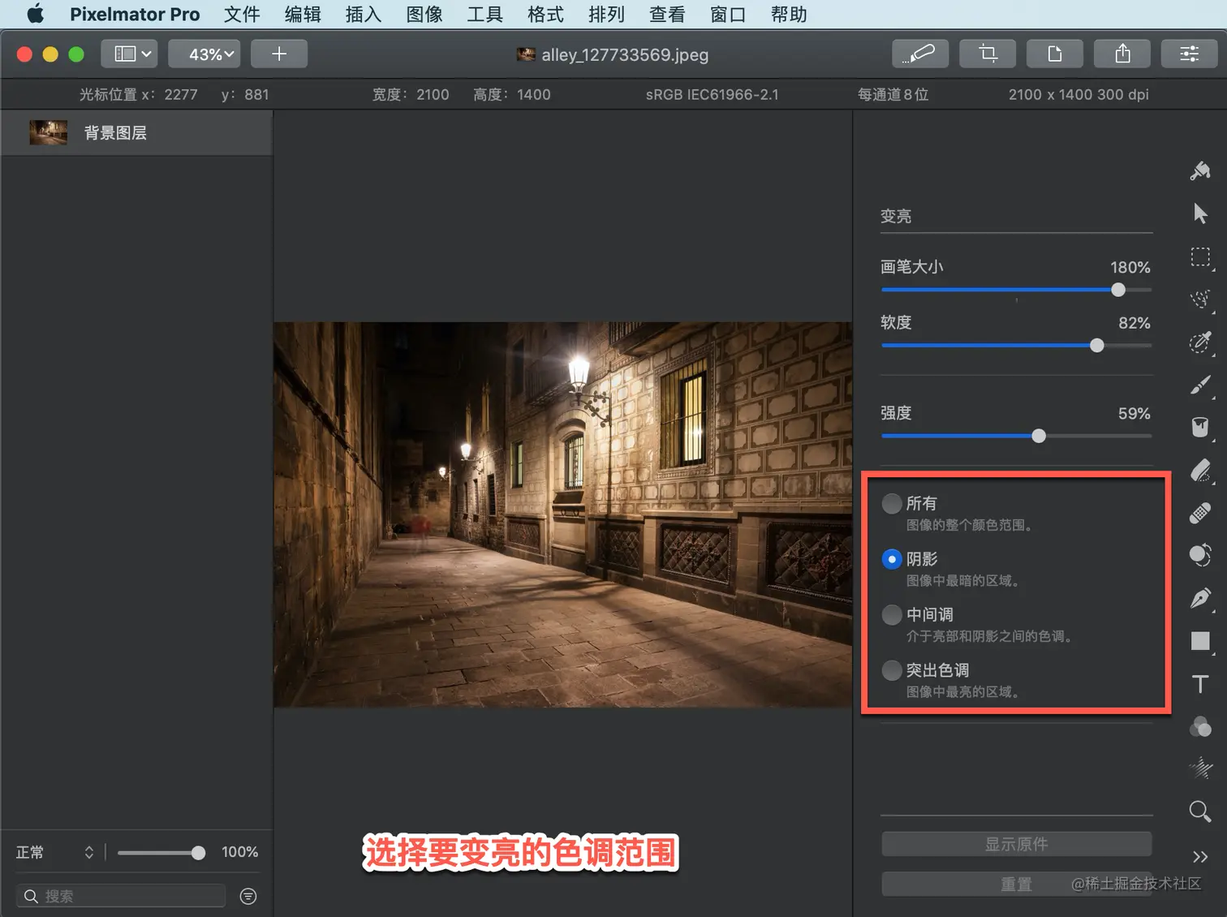The height and width of the screenshot is (917, 1227).
Task: Select the 中间调 midtones radio button
Action: (x=892, y=614)
